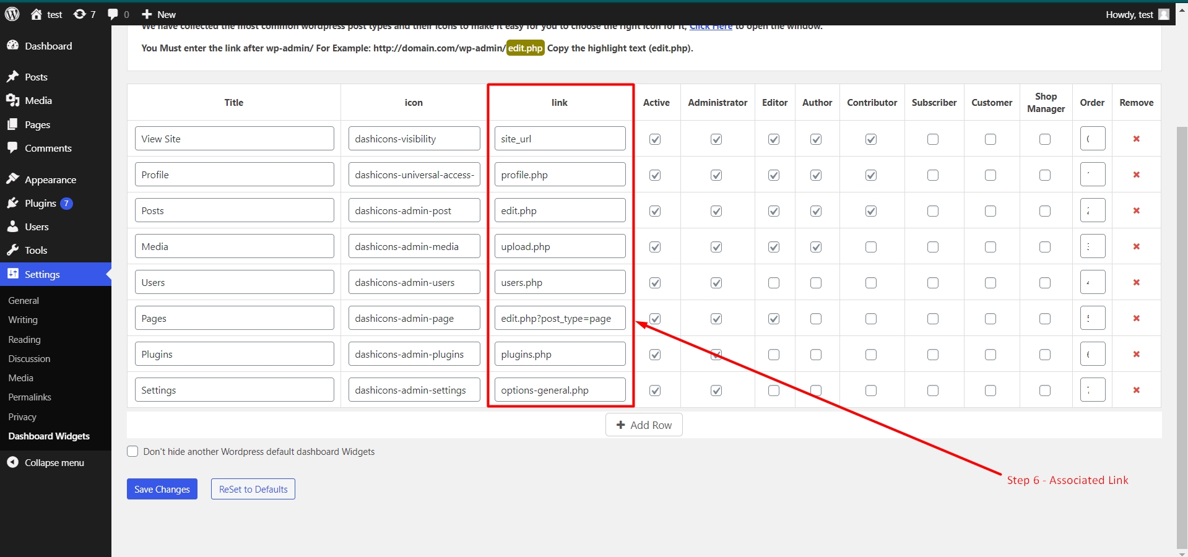
Task: Toggle Don't hide default dashboard Widgets checkbox
Action: pyautogui.click(x=132, y=451)
